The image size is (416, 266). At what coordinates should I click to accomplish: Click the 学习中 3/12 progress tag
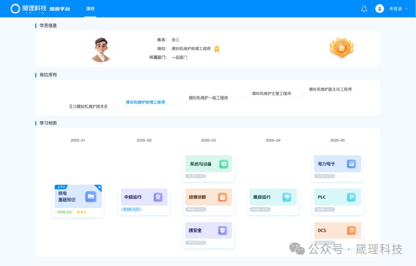click(x=131, y=209)
